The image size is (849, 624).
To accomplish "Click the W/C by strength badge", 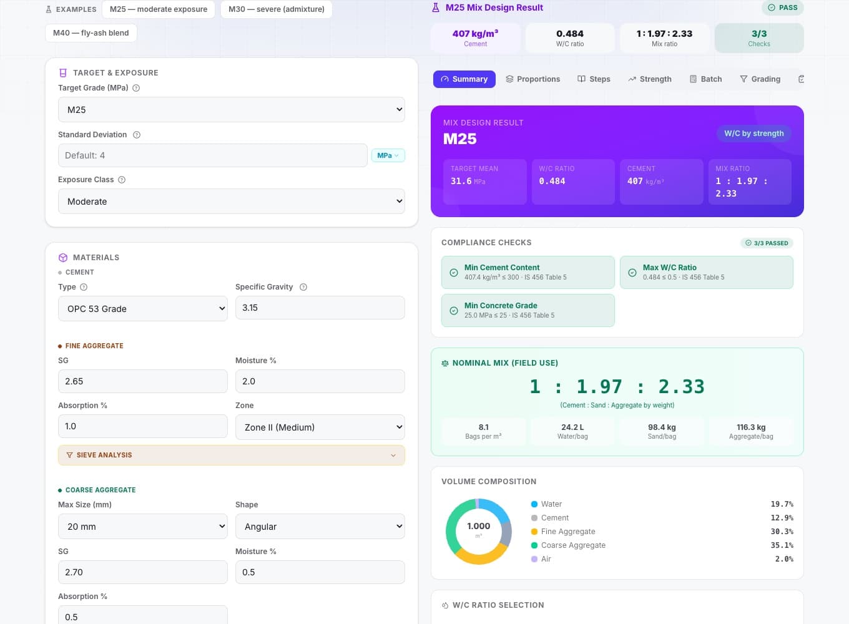I will (x=754, y=134).
